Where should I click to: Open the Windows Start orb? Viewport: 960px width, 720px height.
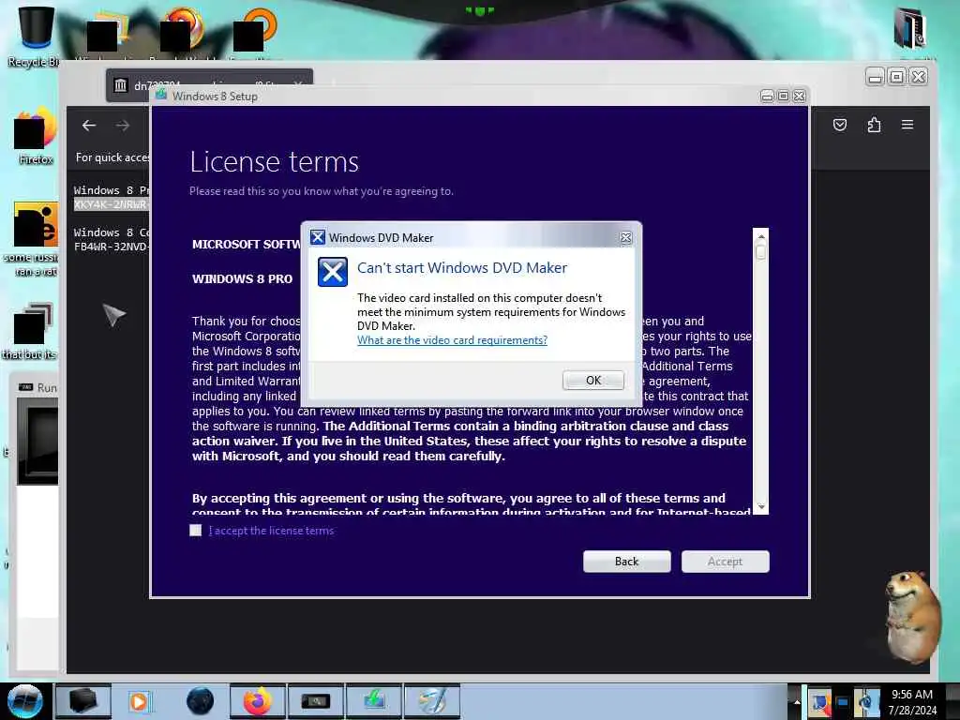[24, 701]
